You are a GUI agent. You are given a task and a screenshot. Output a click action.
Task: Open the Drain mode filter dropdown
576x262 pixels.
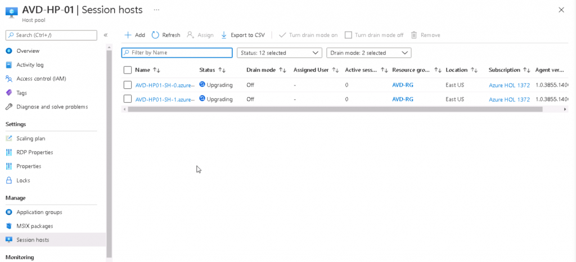point(369,53)
